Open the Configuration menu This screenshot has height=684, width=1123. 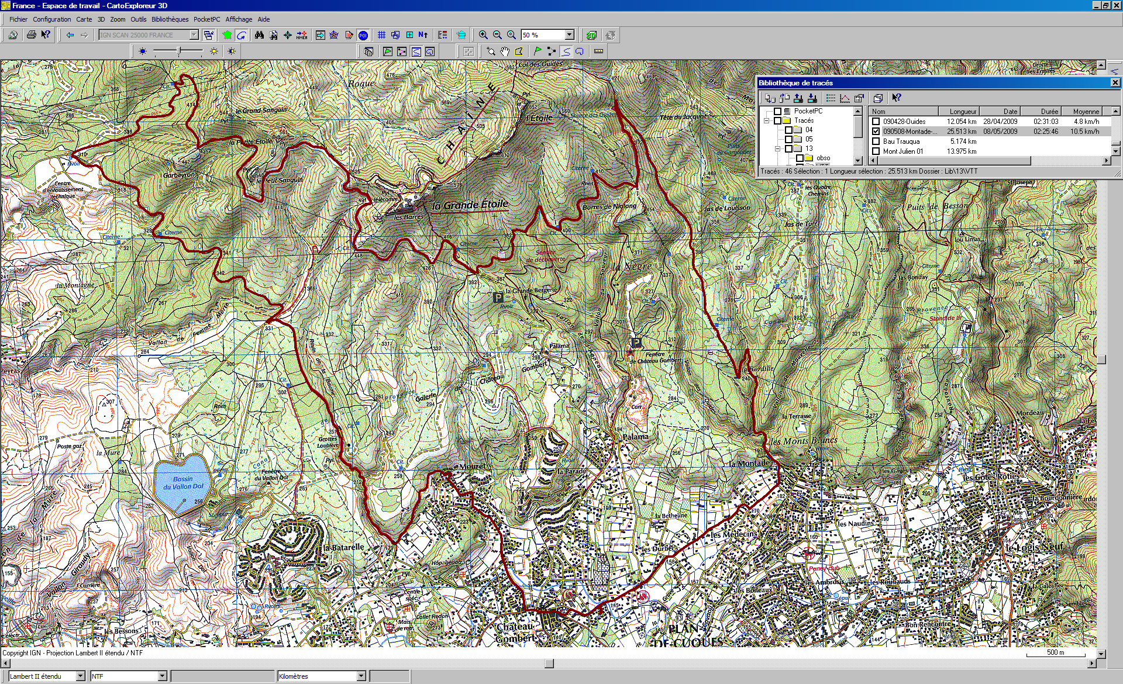(51, 19)
